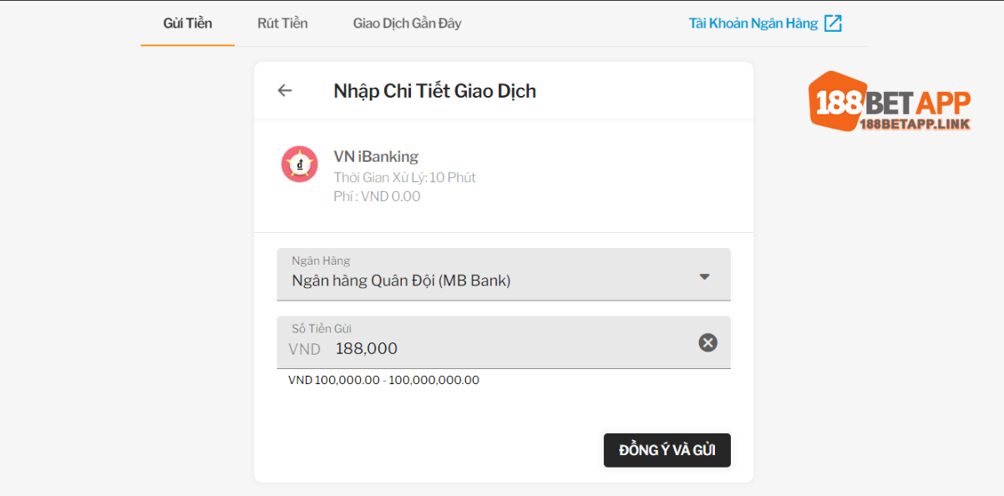Go back using the left arrow icon

click(285, 90)
